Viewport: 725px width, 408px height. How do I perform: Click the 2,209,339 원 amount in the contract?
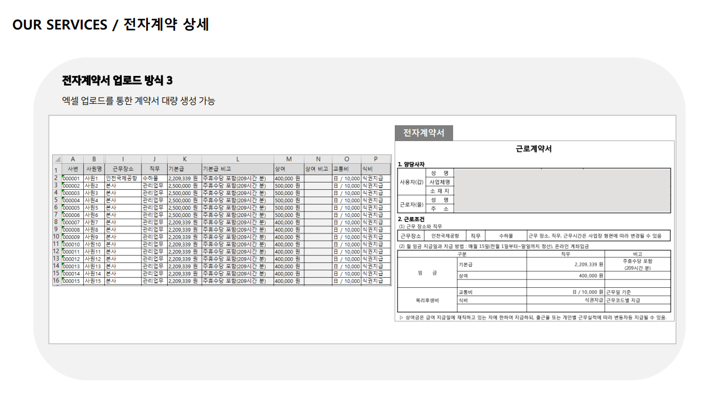point(589,264)
